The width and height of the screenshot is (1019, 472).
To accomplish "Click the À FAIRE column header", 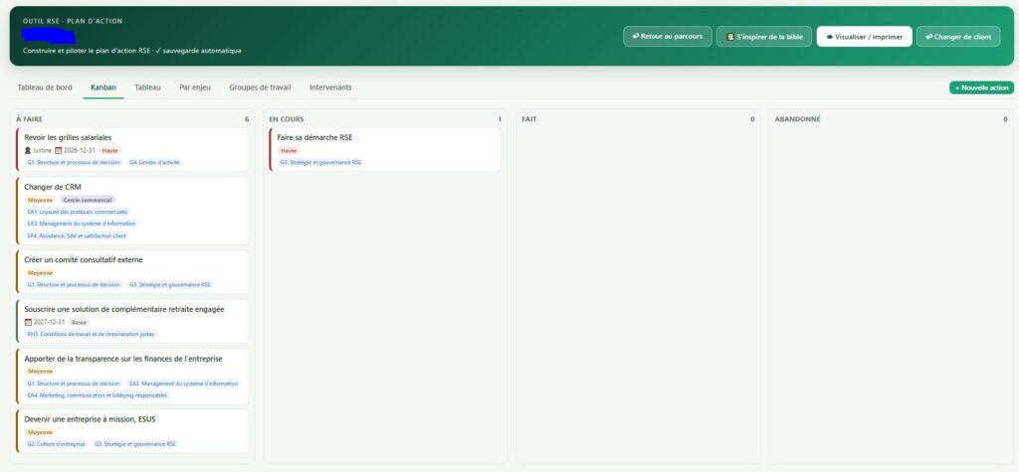I will coord(30,119).
